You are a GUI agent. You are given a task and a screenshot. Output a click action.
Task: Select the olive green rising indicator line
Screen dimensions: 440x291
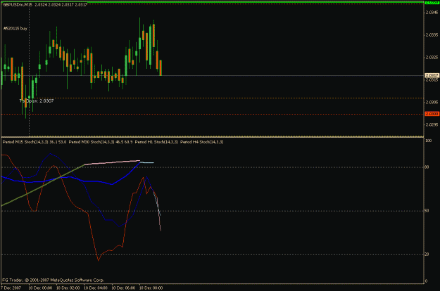tap(43, 186)
